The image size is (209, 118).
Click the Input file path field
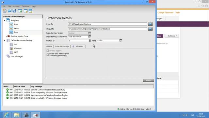click(x=107, y=24)
